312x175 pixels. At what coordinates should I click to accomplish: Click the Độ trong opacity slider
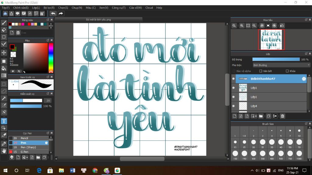[276, 59]
